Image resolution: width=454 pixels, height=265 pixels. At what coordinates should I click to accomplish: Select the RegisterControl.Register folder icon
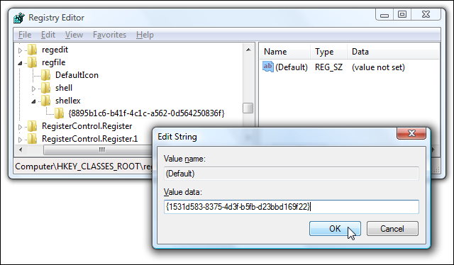coord(33,126)
